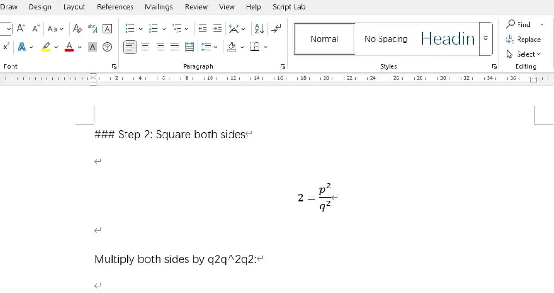Toggle Justify alignment

click(174, 47)
